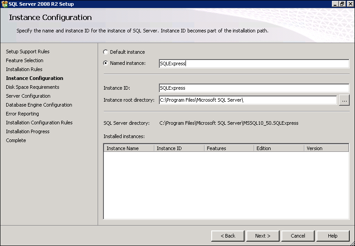Click the Complete step
Image resolution: width=355 pixels, height=246 pixels.
(x=16, y=140)
